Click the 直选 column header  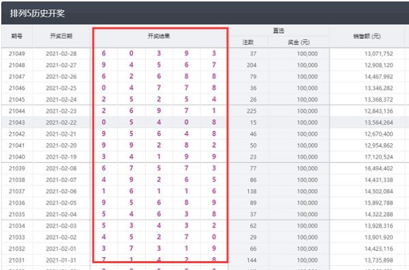pyautogui.click(x=278, y=31)
